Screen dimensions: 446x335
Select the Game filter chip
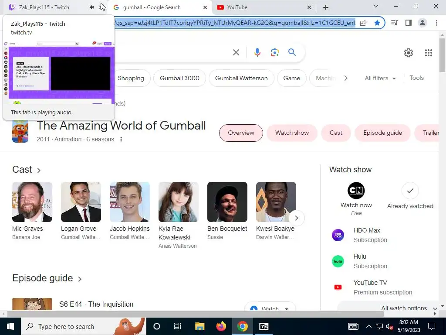[291, 78]
